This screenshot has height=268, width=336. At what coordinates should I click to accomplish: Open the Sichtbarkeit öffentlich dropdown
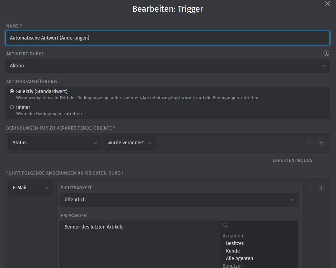pyautogui.click(x=179, y=200)
